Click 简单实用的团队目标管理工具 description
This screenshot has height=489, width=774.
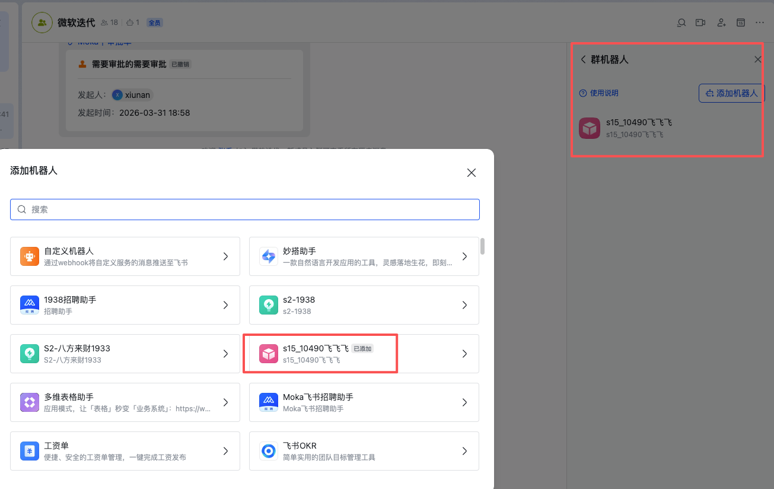click(x=329, y=457)
